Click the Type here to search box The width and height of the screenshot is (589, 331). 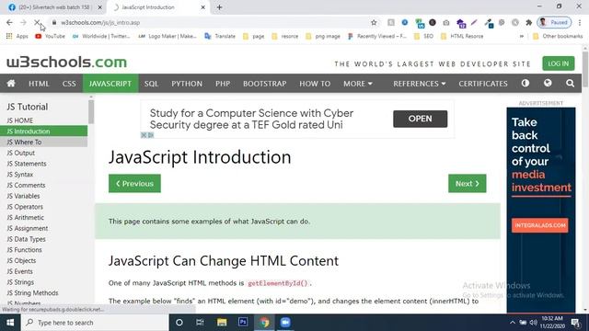(95, 323)
